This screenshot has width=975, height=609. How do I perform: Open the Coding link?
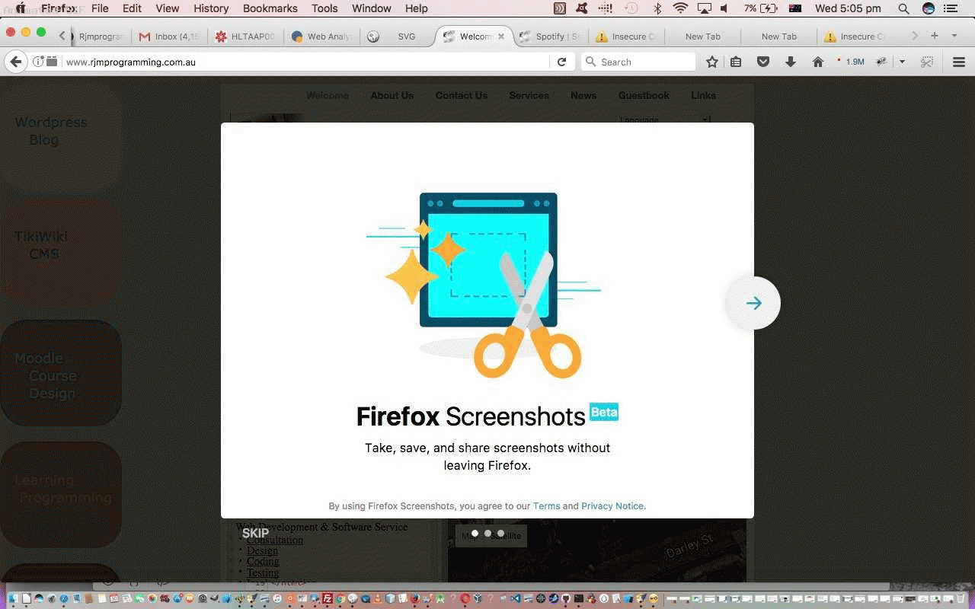[263, 561]
